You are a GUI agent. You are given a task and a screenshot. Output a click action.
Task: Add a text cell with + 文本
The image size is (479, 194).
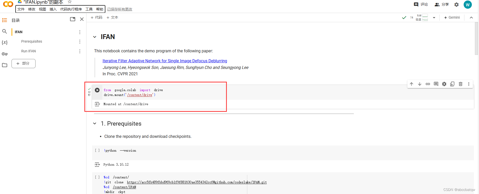click(x=112, y=17)
